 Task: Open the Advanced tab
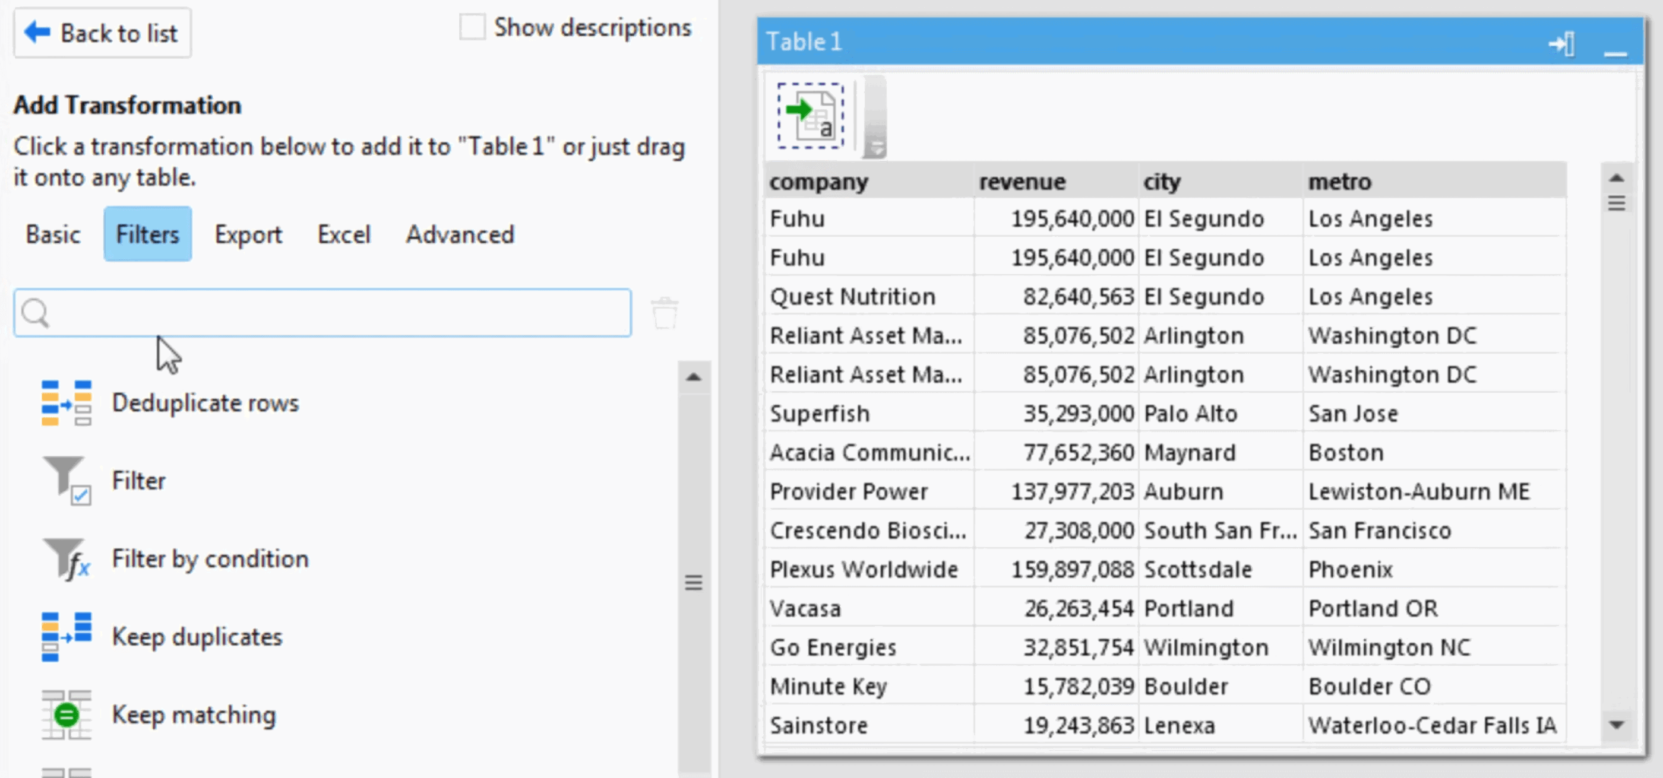coord(460,234)
